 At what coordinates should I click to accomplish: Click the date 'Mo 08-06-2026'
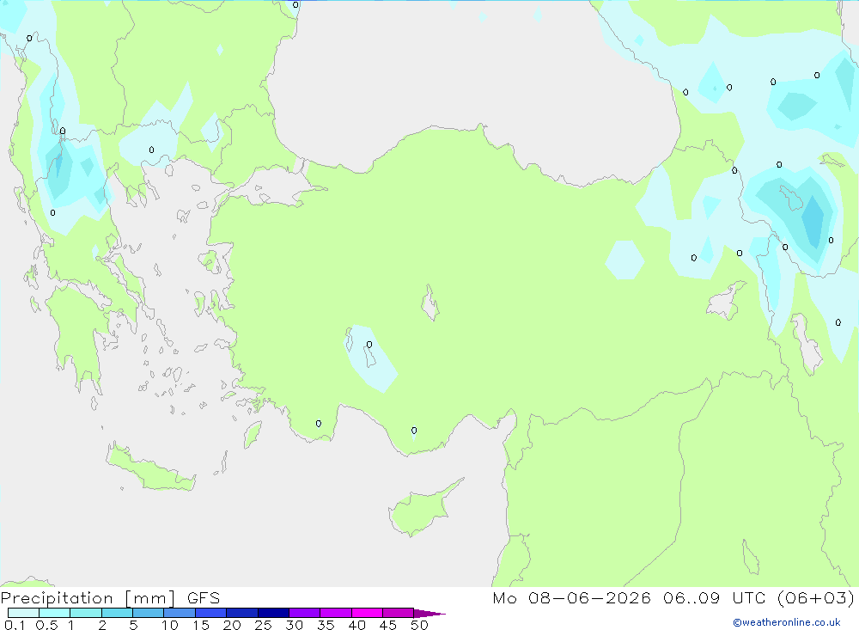(571, 598)
